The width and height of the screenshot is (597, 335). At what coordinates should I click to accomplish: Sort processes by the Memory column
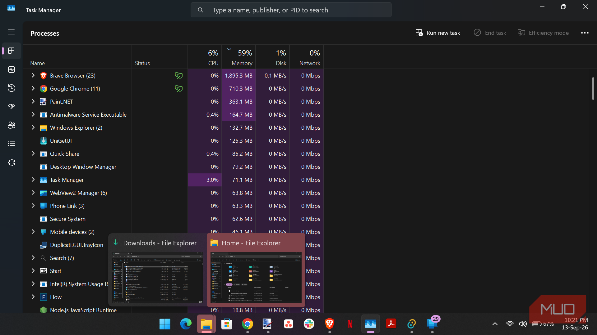point(239,57)
